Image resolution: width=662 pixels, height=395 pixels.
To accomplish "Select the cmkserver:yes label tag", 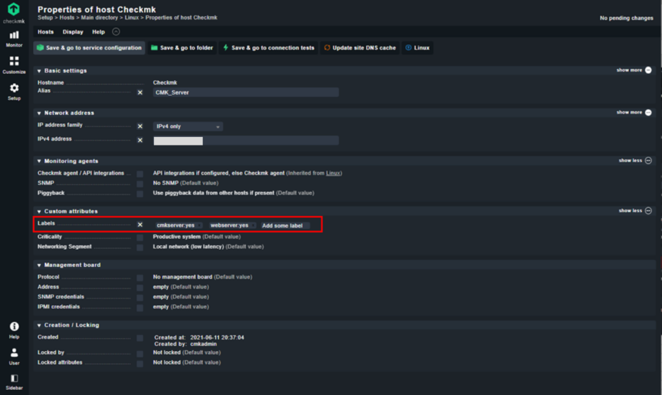I will tap(178, 226).
